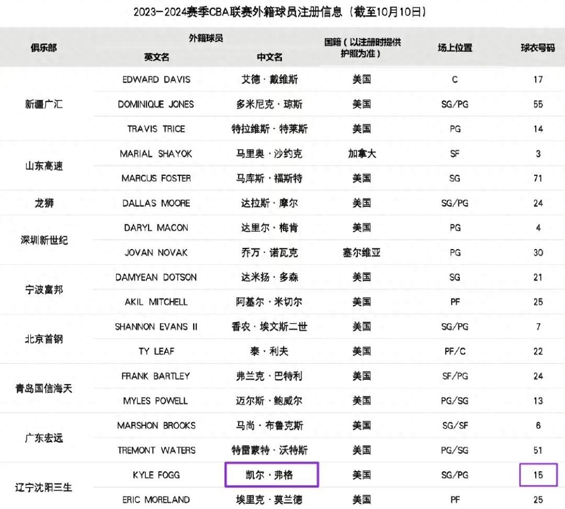Click the 中文名 sub-header
Viewport: 565px width, 509px height.
click(269, 57)
